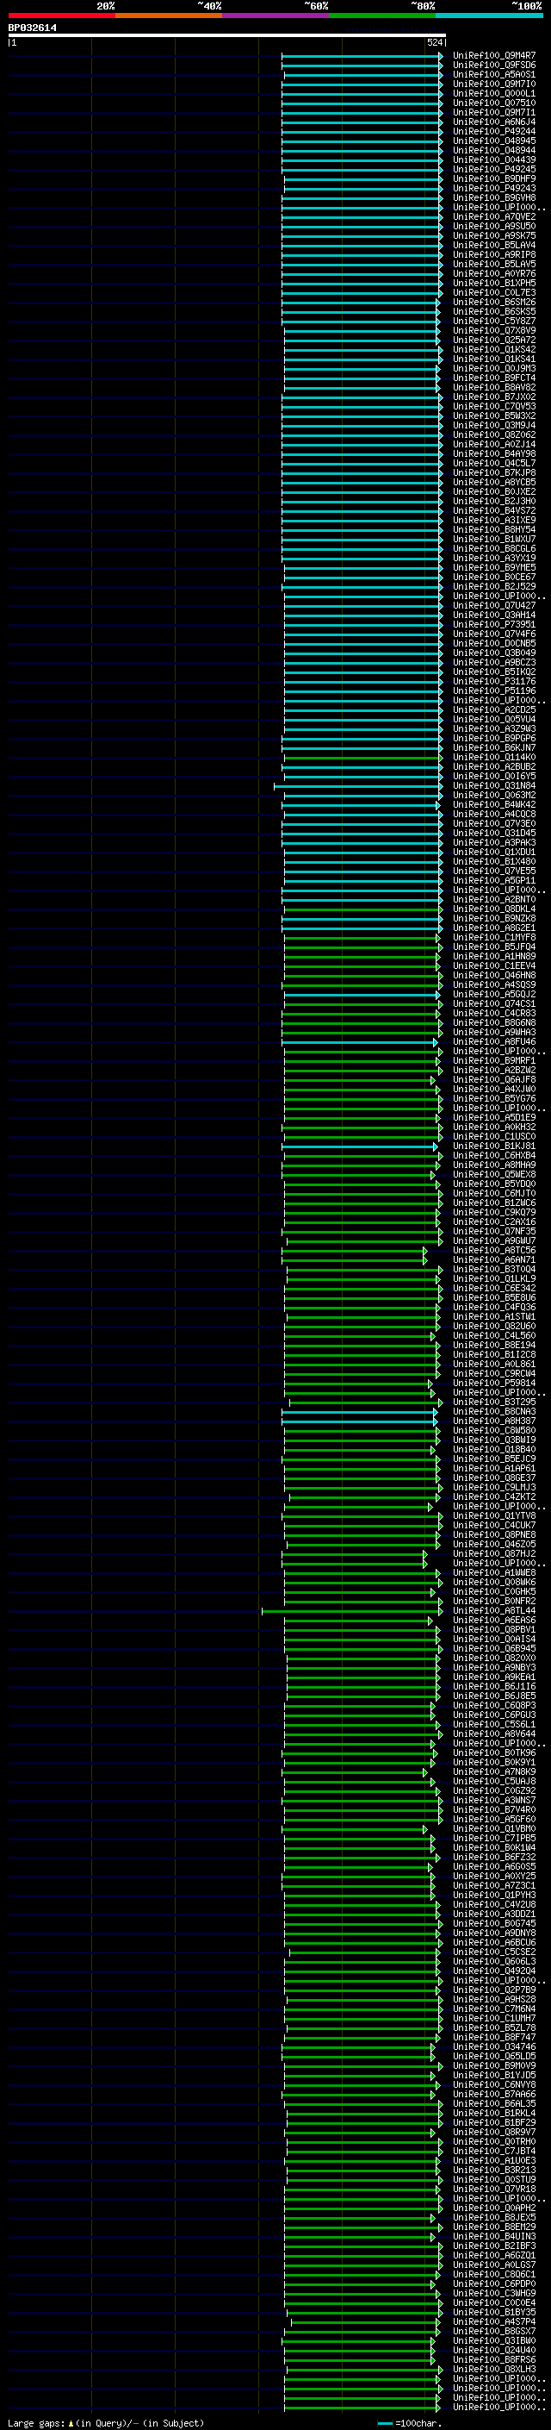The width and height of the screenshot is (551, 2430).
Task: Click the cyan alignment bar for UniRef100_Q31N84
Action: click(358, 786)
